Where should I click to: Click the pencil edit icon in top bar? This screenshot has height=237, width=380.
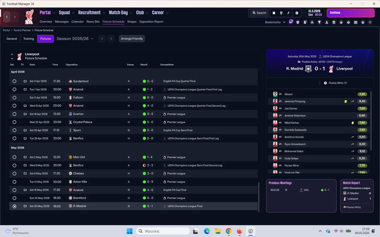[288, 13]
